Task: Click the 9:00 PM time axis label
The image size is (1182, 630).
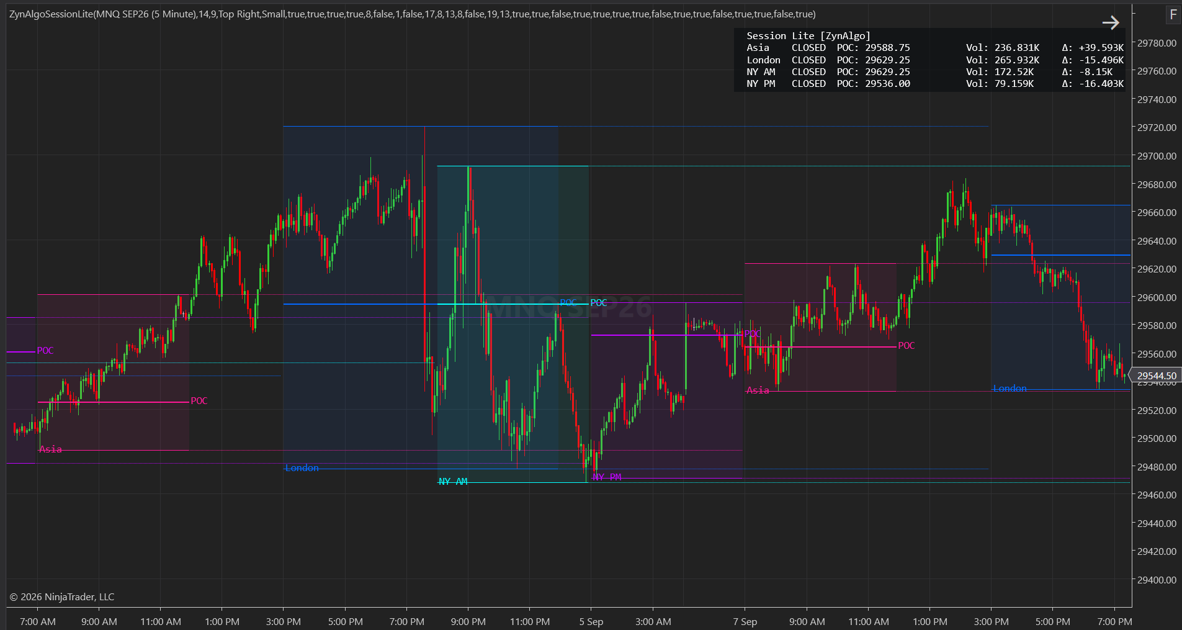Action: point(468,621)
